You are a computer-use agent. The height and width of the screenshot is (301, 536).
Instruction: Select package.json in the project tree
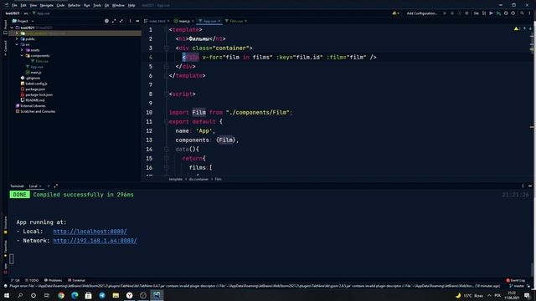click(x=35, y=89)
